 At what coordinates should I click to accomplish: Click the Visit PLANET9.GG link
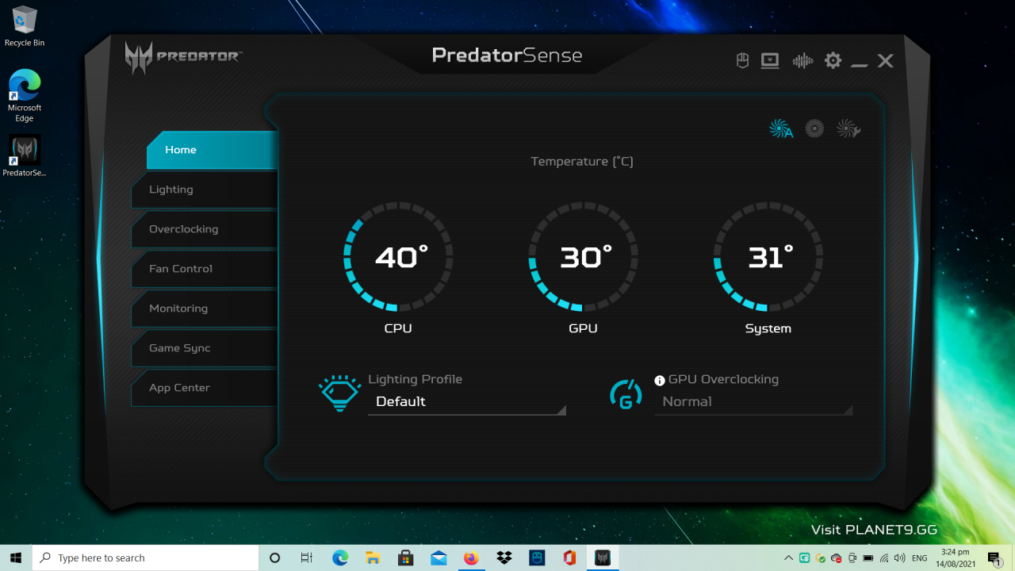pyautogui.click(x=874, y=530)
